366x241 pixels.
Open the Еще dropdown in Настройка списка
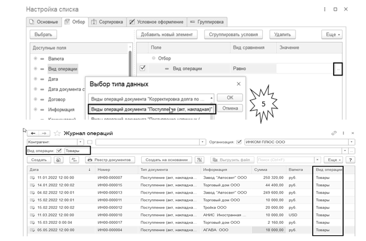click(332, 34)
